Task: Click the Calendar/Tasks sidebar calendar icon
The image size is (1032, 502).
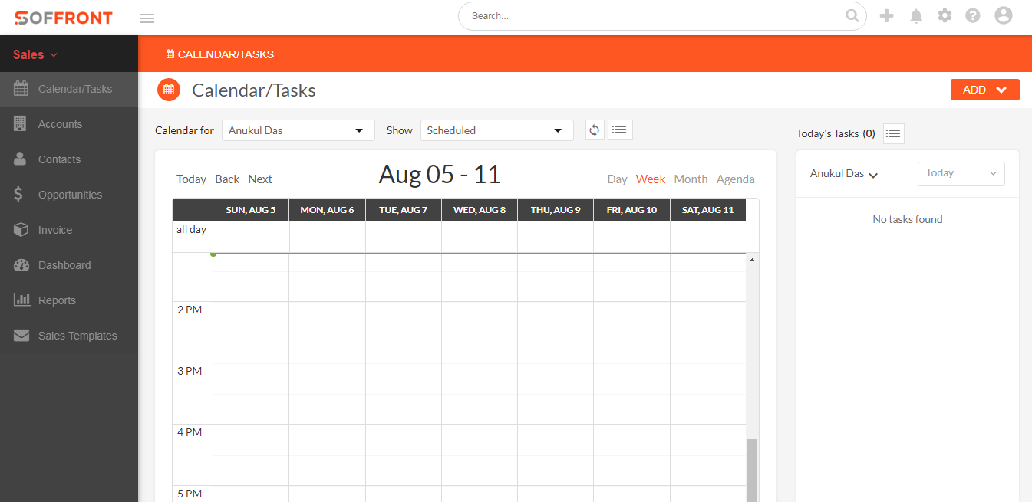Action: (21, 89)
